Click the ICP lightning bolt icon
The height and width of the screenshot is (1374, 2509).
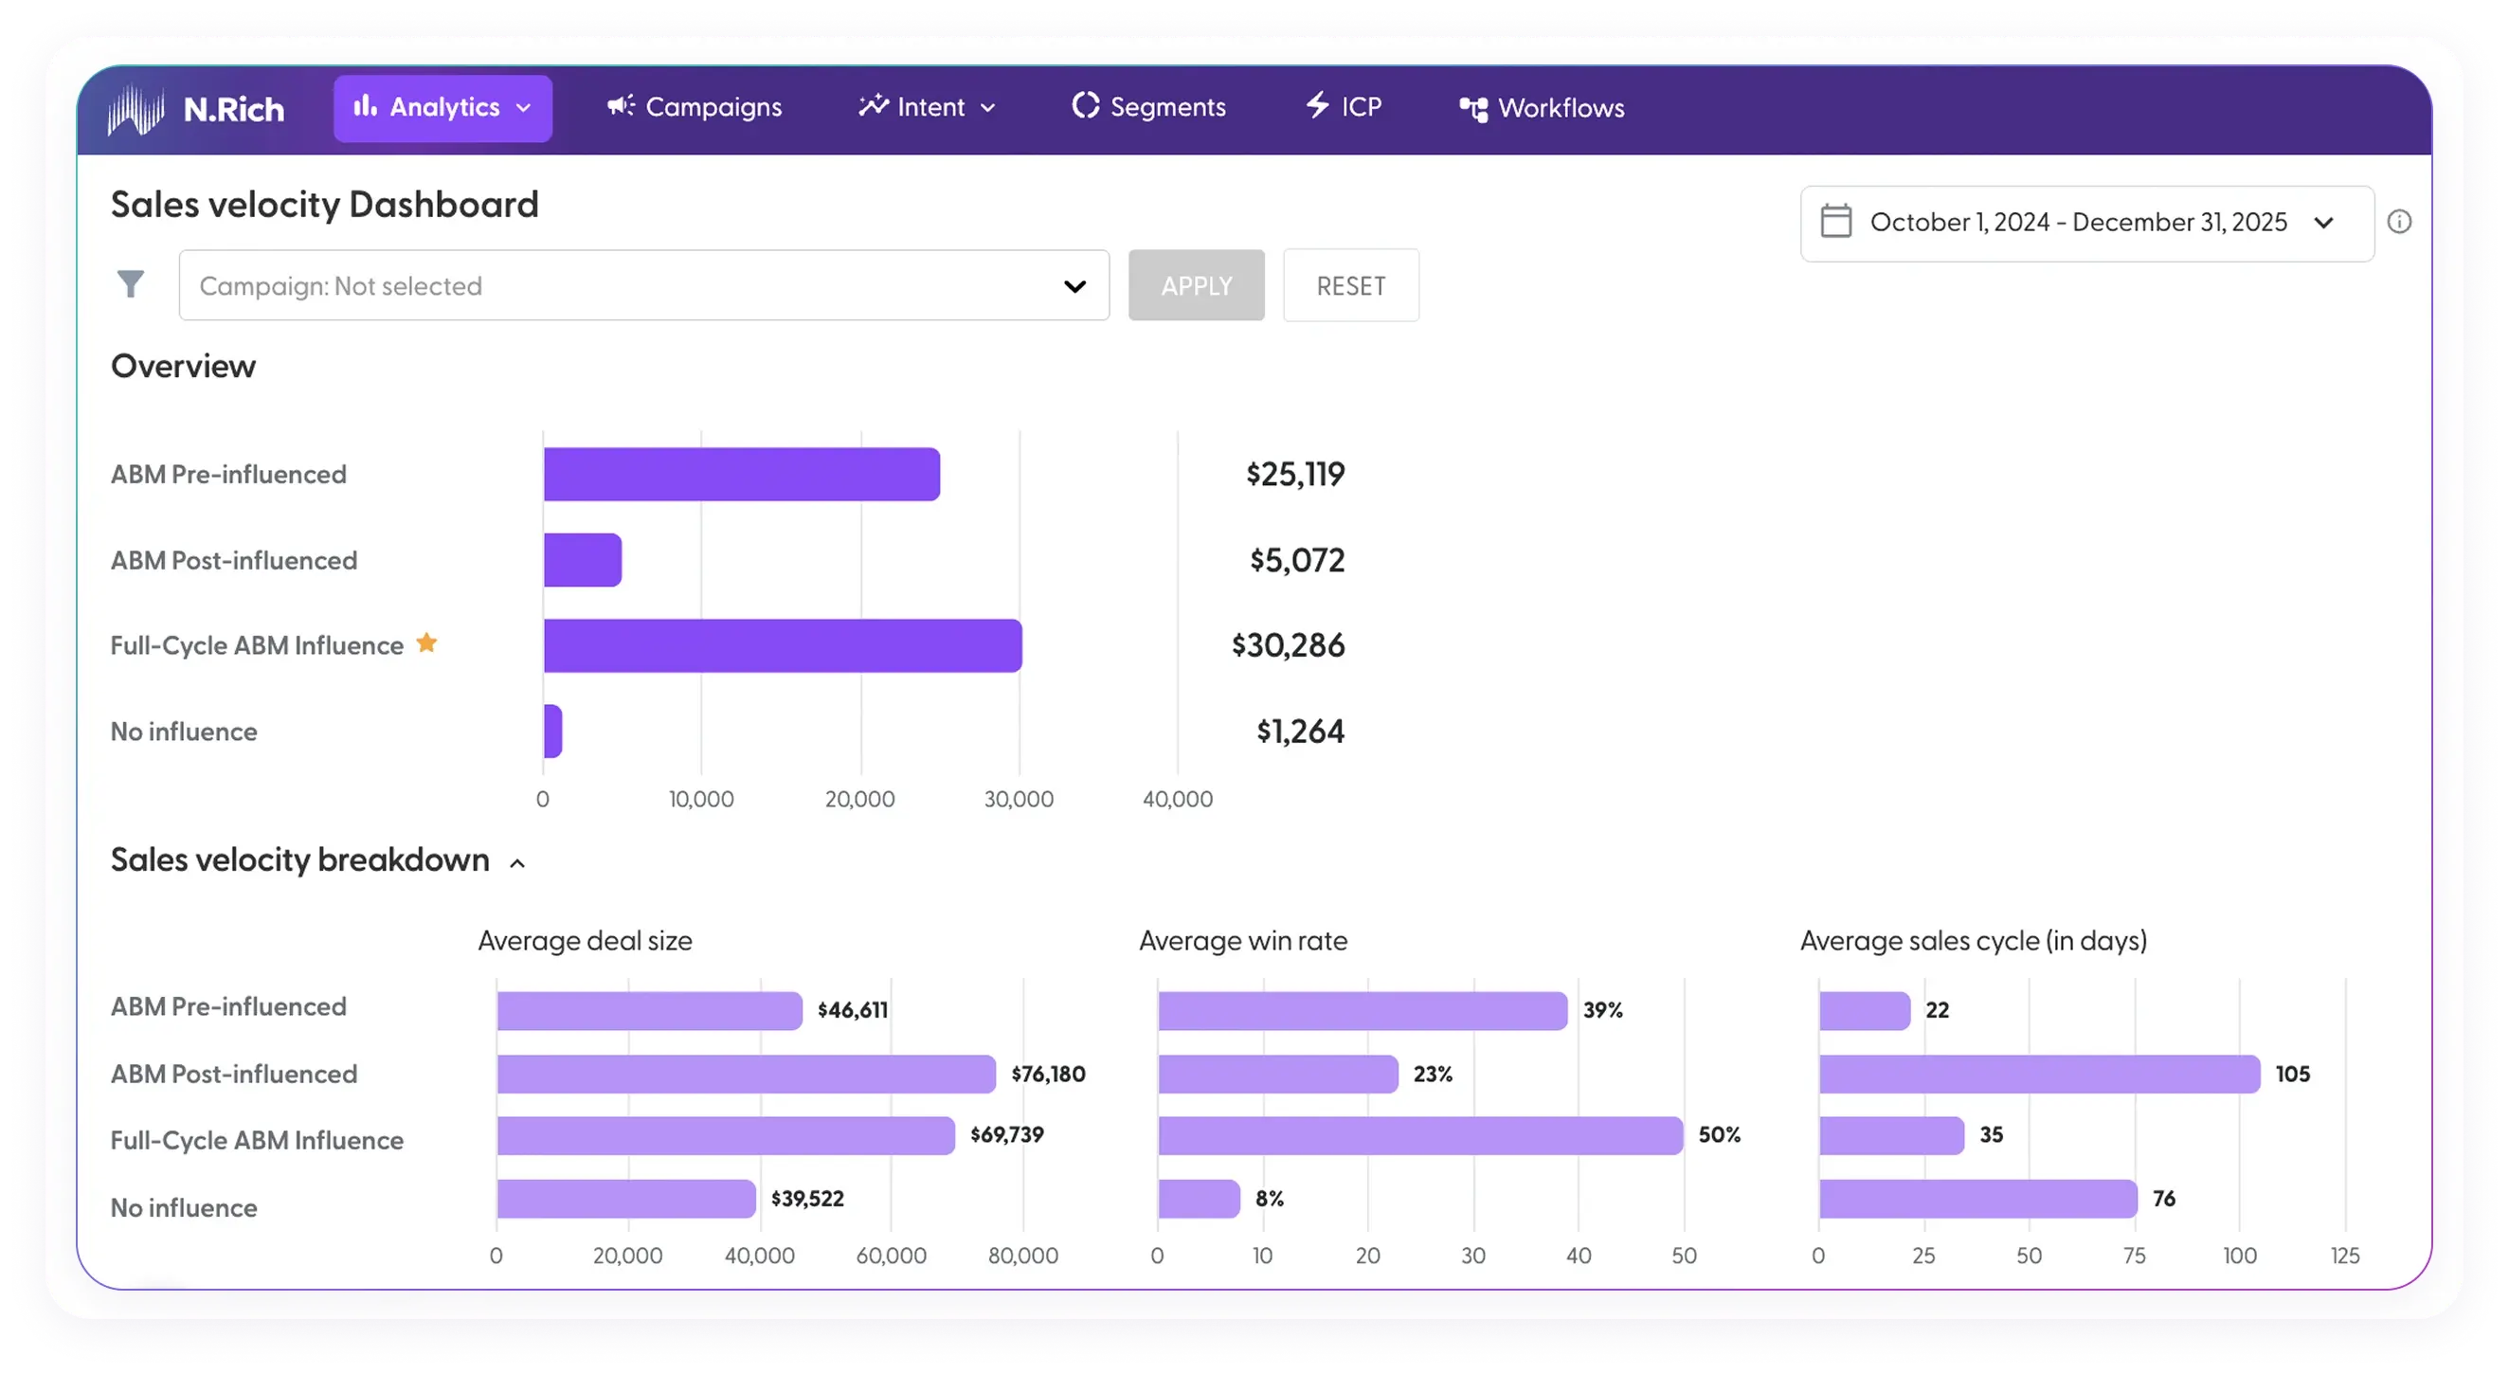point(1317,105)
